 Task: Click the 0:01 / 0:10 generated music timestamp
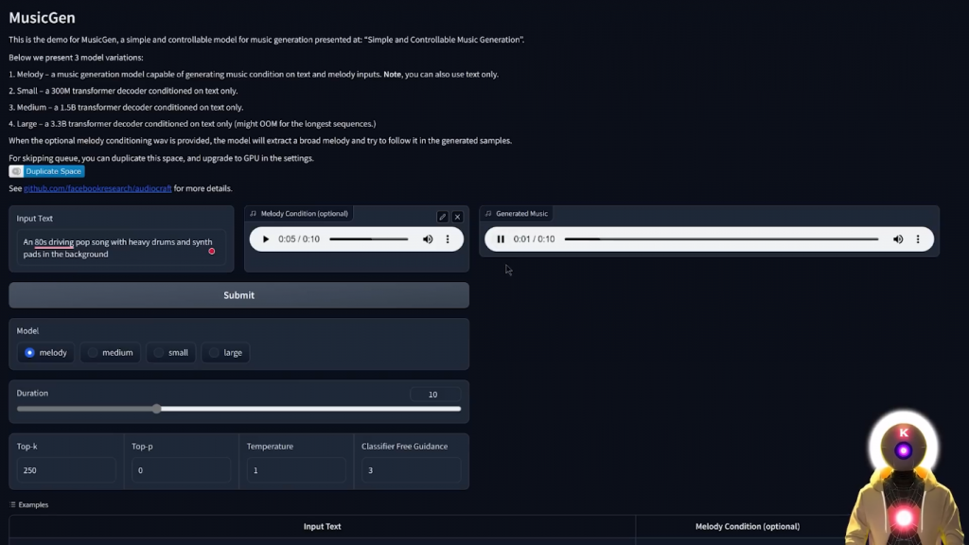(x=534, y=239)
